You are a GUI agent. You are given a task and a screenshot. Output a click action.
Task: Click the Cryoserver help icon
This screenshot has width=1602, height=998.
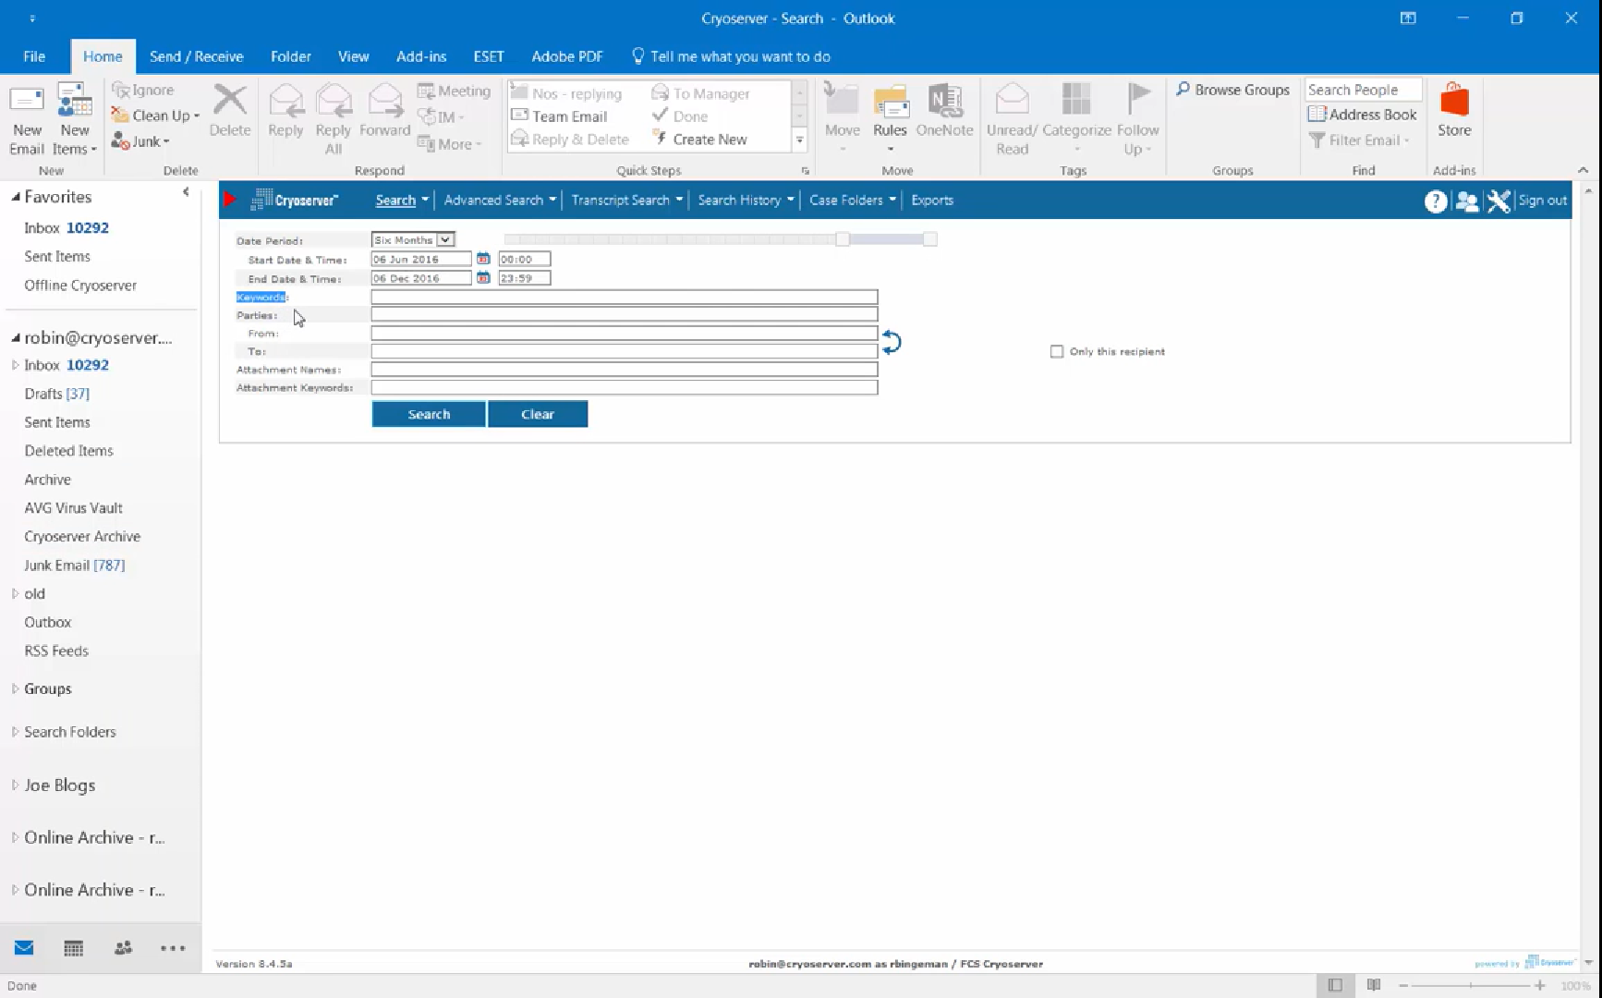click(1436, 201)
